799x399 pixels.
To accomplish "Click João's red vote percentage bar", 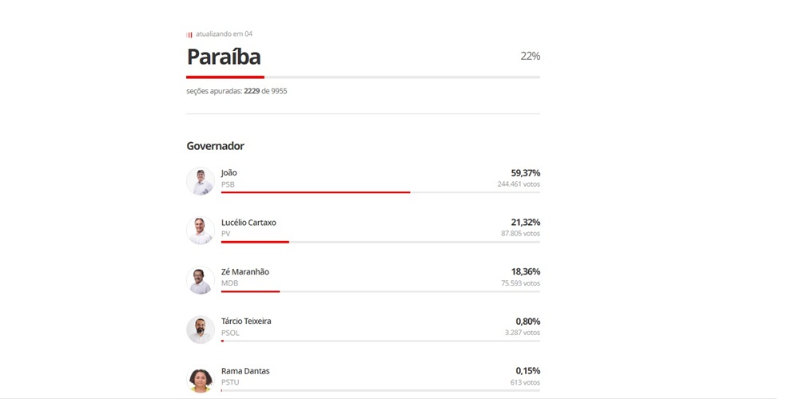I will click(316, 192).
